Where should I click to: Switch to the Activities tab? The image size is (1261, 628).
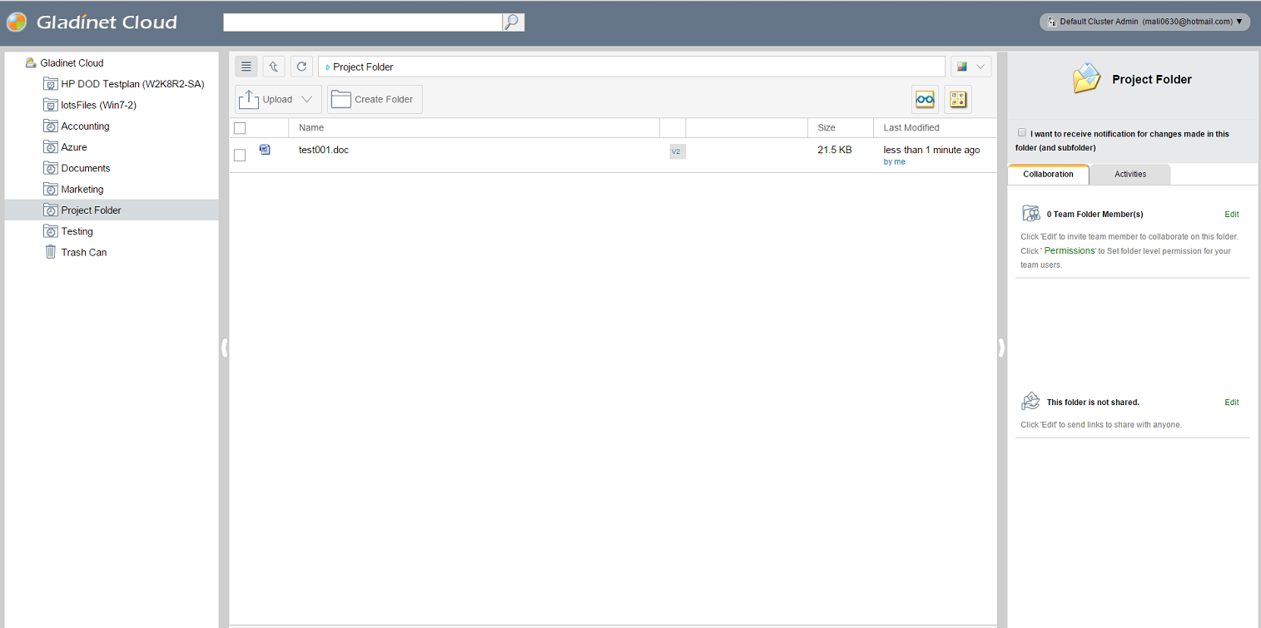pos(1129,175)
